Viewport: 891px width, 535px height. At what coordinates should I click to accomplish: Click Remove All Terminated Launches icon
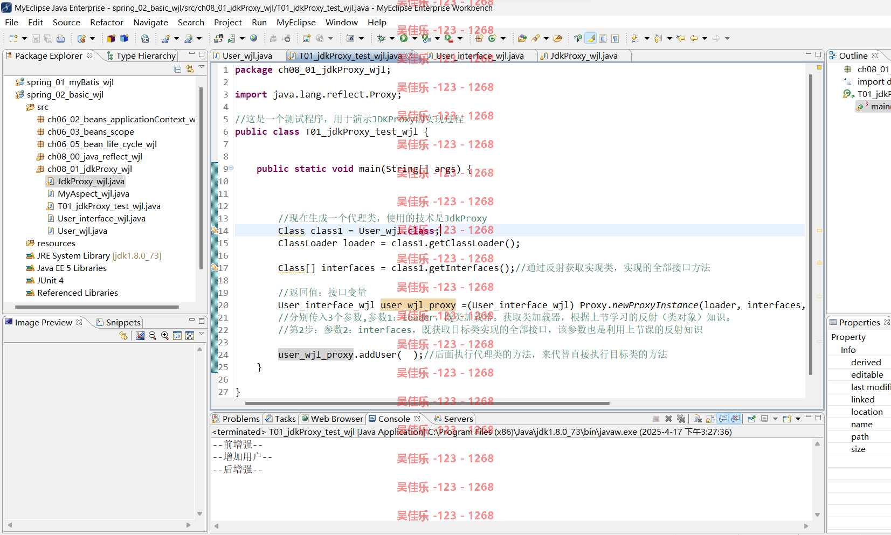click(x=681, y=419)
